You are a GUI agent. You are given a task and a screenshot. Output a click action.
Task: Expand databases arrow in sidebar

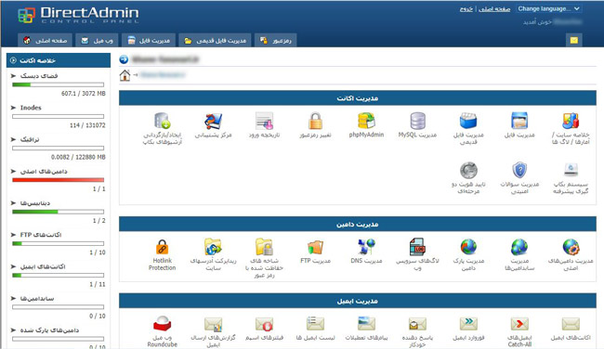click(14, 202)
